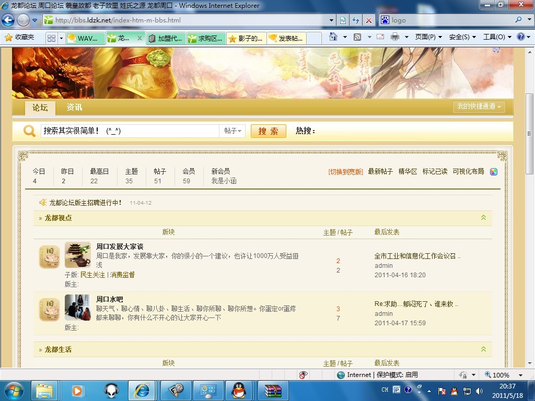Open the 最新帖子 link
This screenshot has height=401, width=535.
tap(380, 171)
